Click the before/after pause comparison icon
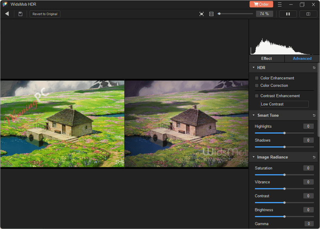 (x=288, y=14)
